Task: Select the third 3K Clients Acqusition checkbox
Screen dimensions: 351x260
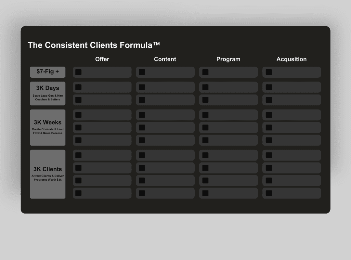Action: point(269,180)
